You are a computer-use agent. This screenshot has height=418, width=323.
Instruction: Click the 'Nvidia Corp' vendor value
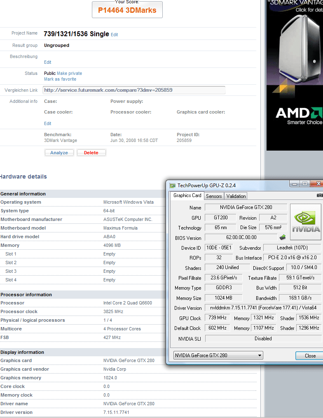click(x=115, y=369)
